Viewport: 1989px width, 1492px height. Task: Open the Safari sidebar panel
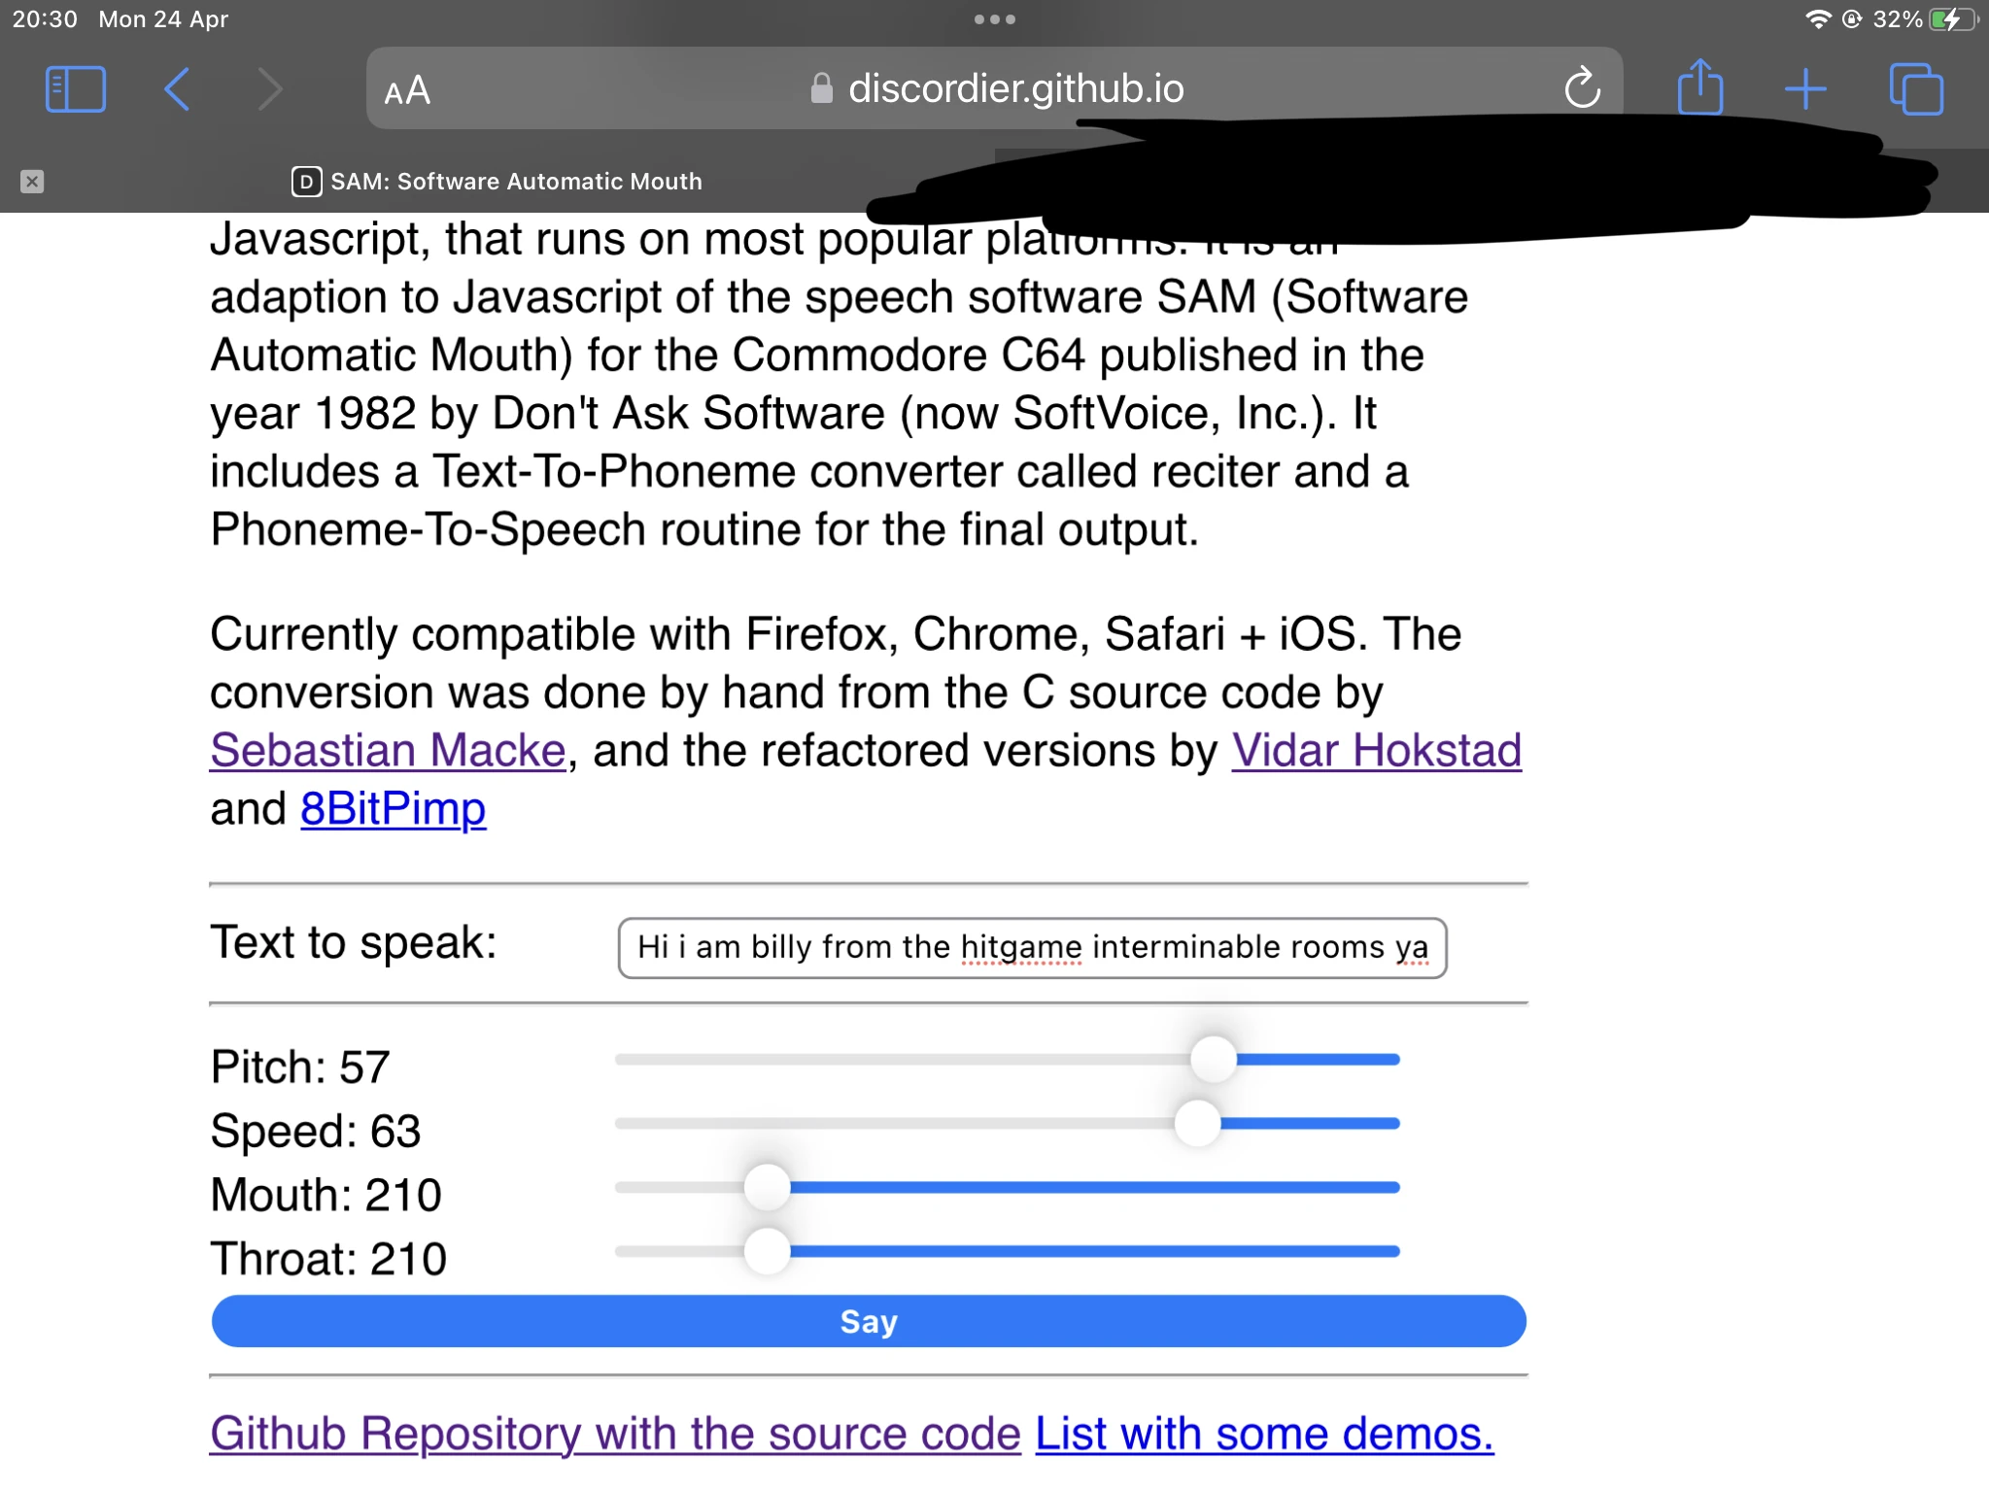(x=75, y=89)
